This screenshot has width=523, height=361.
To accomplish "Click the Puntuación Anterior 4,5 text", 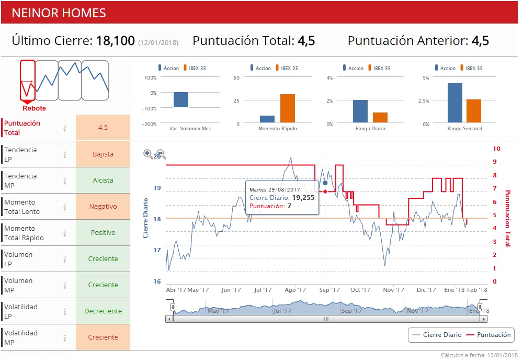I will [x=418, y=41].
